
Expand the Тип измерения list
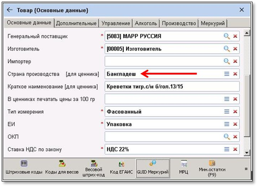click(x=227, y=112)
